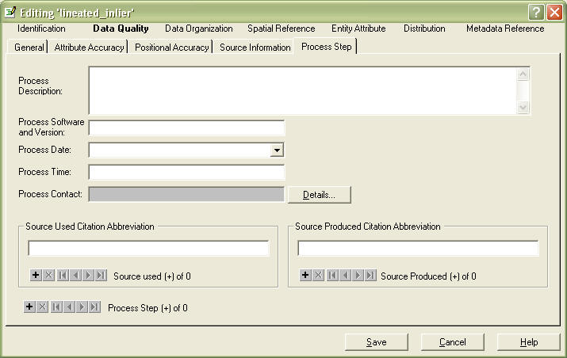This screenshot has width=567, height=358.
Task: Open the Process Date dropdown
Action: click(x=276, y=150)
